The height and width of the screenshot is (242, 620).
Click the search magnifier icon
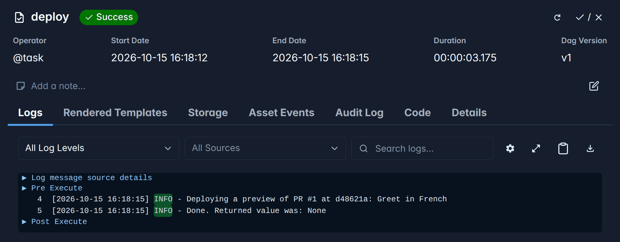364,149
